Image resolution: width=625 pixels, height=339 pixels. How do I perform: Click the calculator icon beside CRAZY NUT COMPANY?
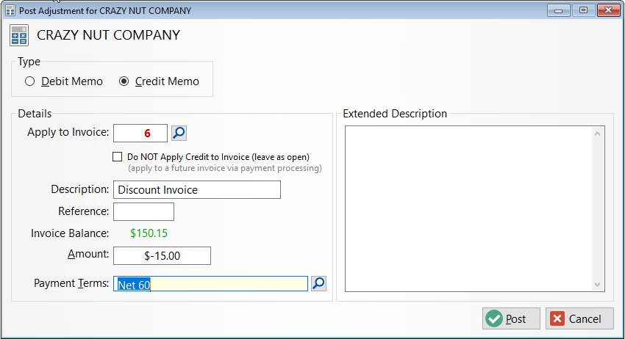pyautogui.click(x=18, y=35)
